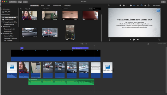Screen dimensions: 167x95
Task: Select the credits text clip in timeline
Action: [x=96, y=70]
